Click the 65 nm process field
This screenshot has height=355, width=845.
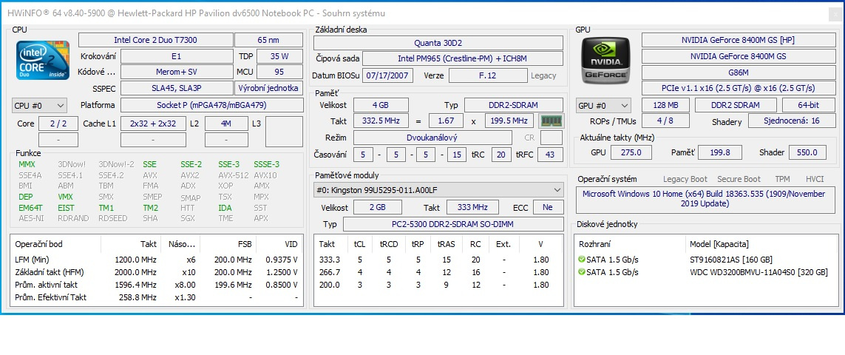(x=269, y=40)
